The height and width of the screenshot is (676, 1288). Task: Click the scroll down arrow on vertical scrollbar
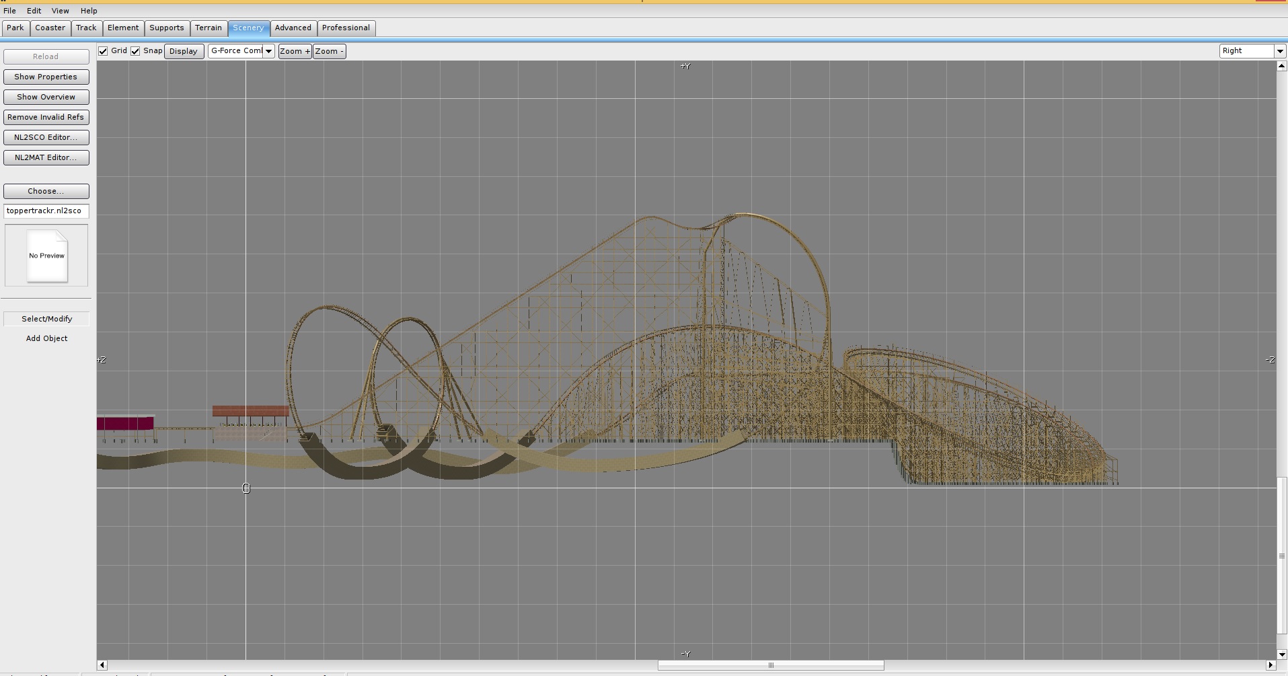click(1281, 654)
